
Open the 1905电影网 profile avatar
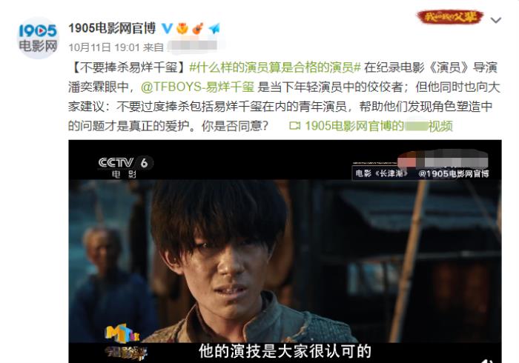coord(38,38)
